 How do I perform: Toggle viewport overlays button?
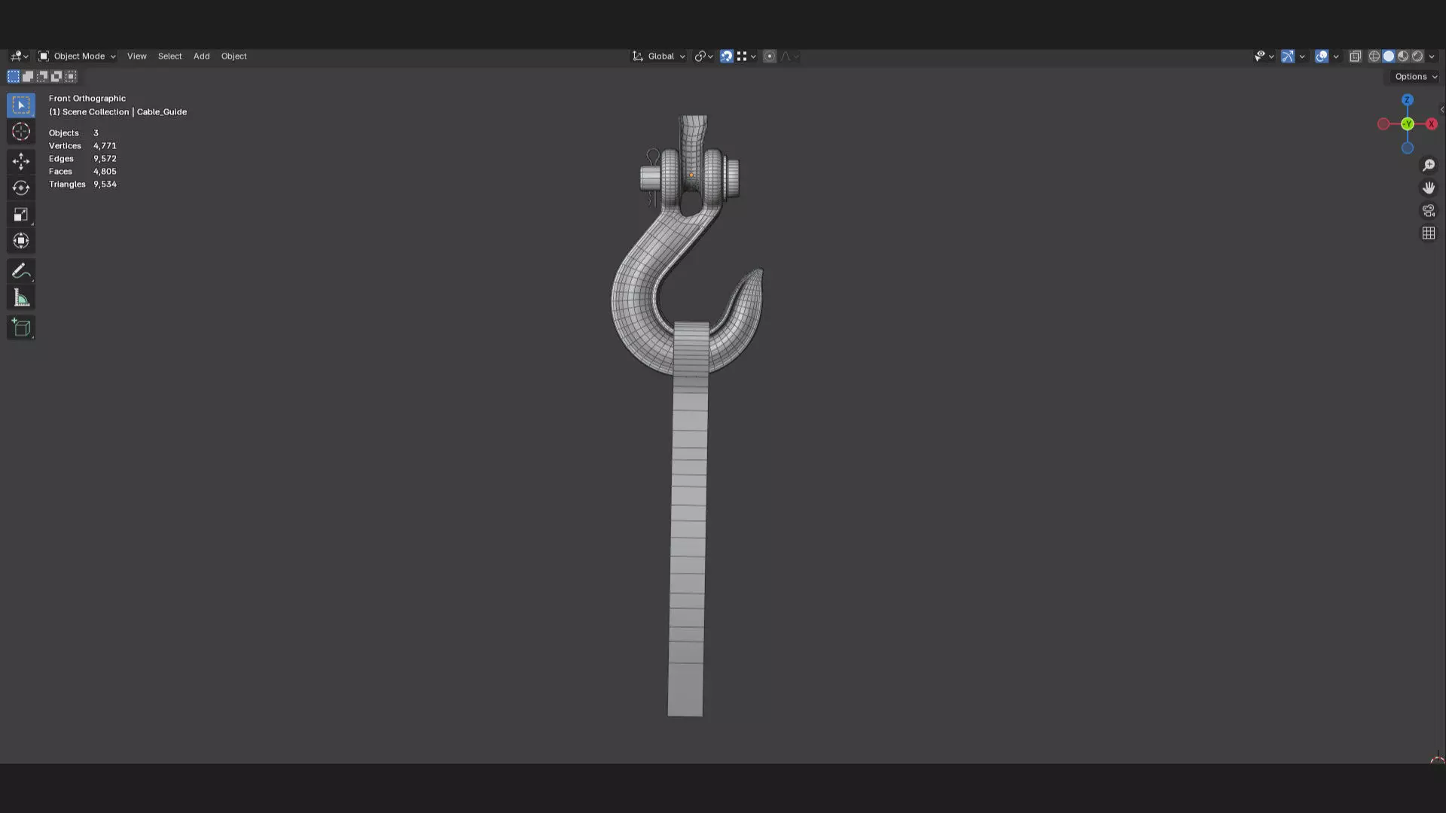[x=1321, y=56]
